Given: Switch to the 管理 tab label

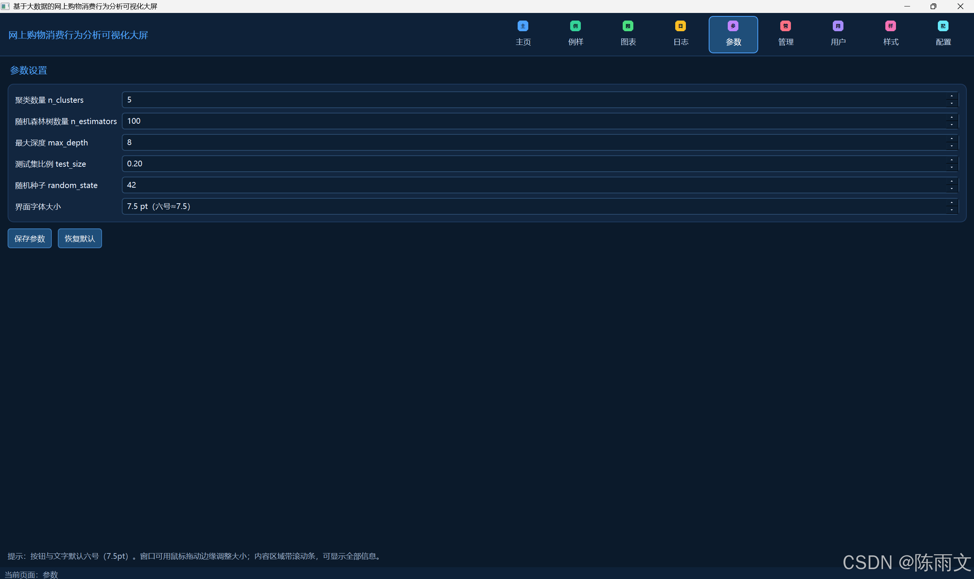Looking at the screenshot, I should tap(786, 42).
